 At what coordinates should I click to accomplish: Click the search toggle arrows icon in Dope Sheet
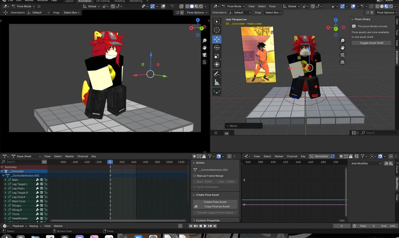pyautogui.click(x=44, y=162)
